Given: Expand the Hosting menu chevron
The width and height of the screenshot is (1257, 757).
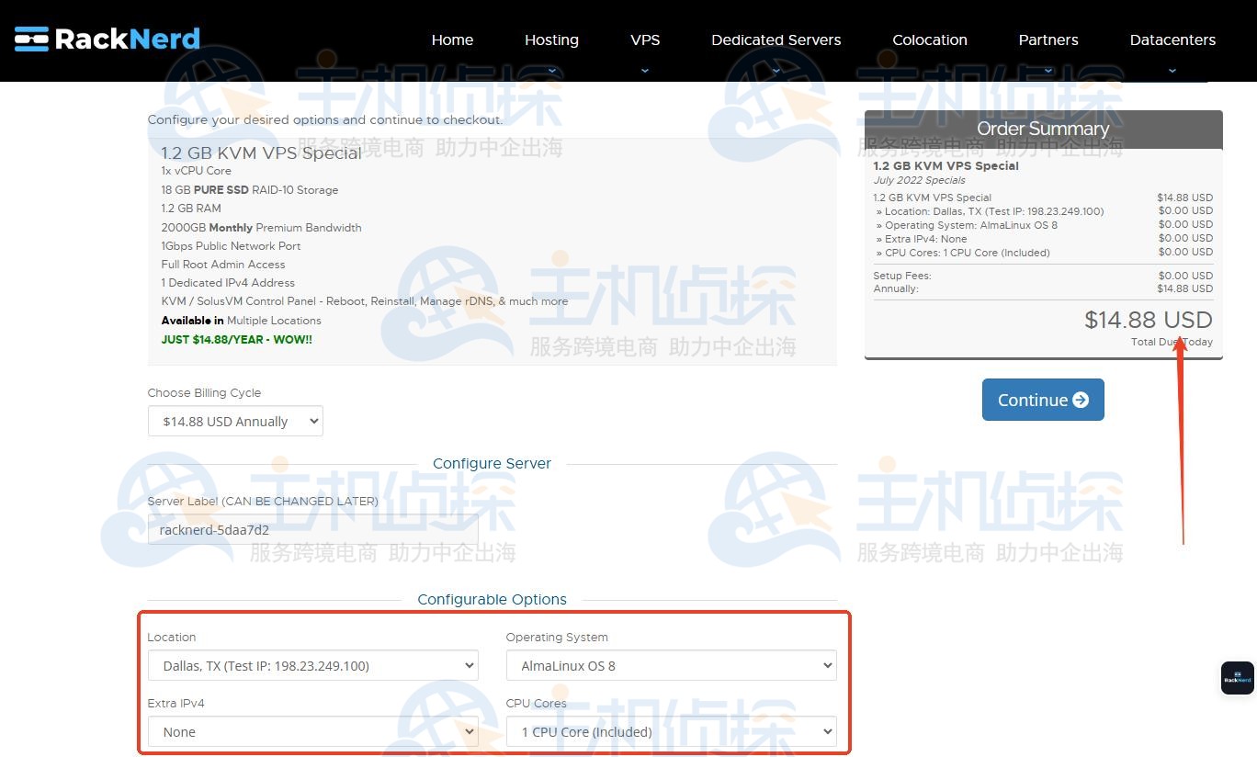Looking at the screenshot, I should [x=551, y=70].
